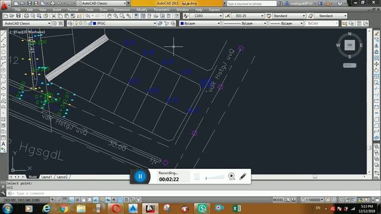Click the Windows Start button
The height and width of the screenshot is (214, 381).
(x=7, y=209)
